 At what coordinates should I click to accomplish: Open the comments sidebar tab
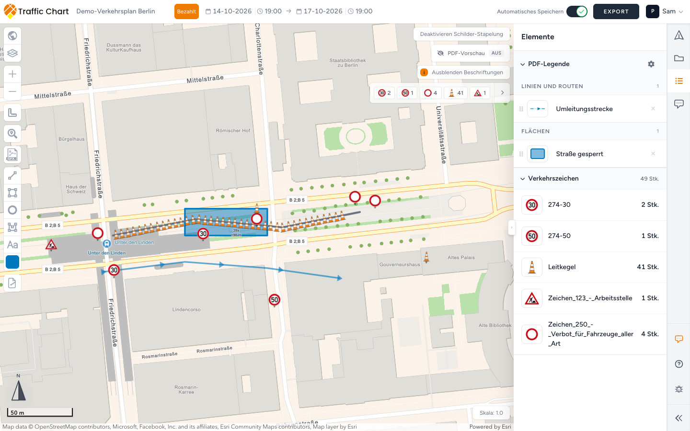point(679,104)
